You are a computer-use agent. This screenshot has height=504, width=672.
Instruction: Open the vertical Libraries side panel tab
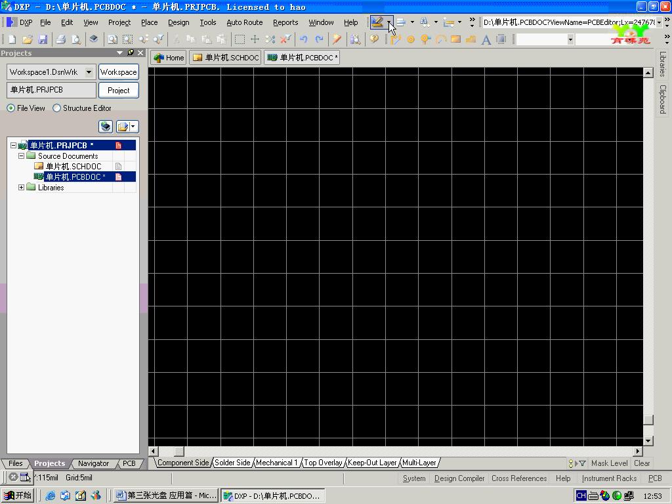point(663,64)
